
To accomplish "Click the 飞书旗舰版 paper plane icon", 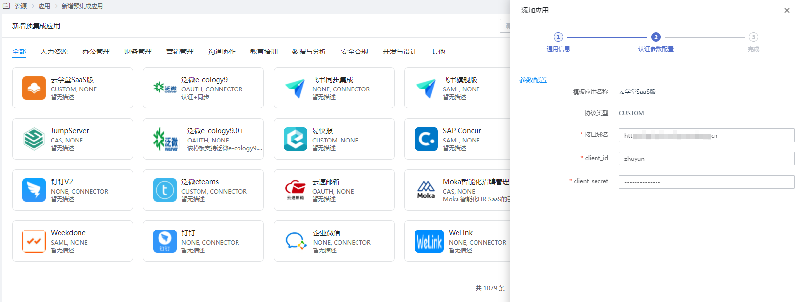I will [x=426, y=88].
